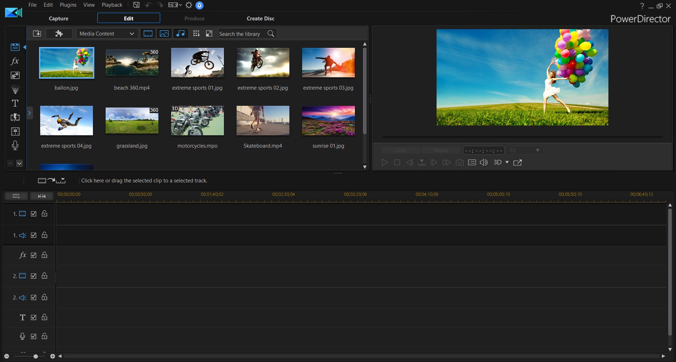Open the Transition Room in the sidebar
The height and width of the screenshot is (362, 676).
pyautogui.click(x=15, y=117)
